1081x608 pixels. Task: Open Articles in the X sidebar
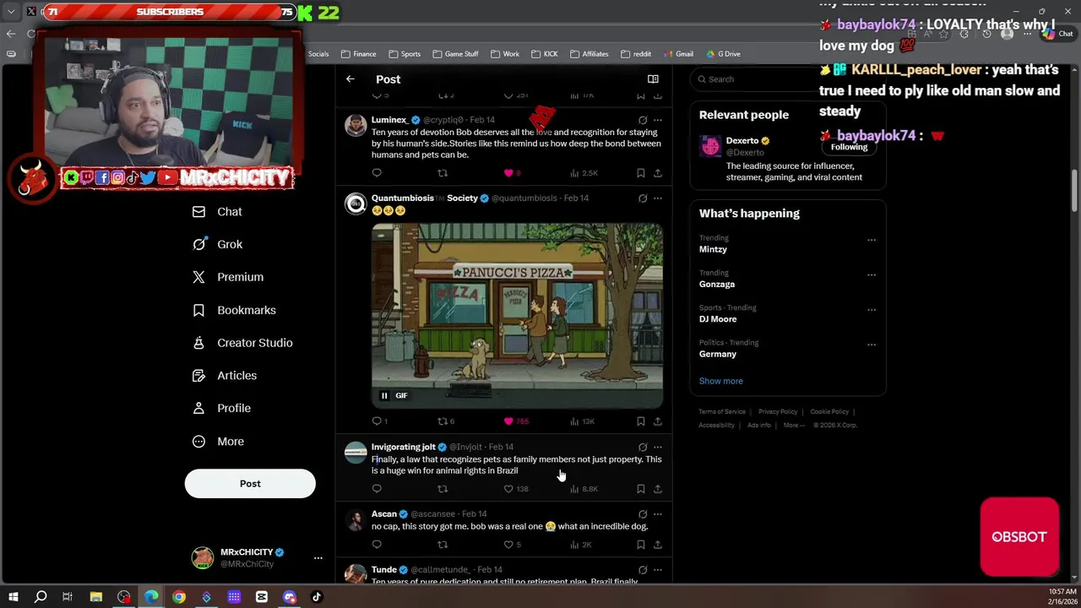pyautogui.click(x=224, y=376)
